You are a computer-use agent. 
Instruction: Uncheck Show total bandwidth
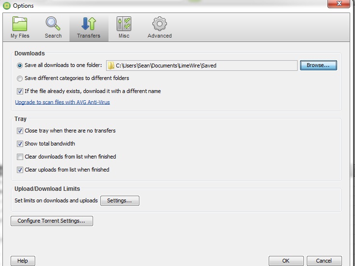20,144
